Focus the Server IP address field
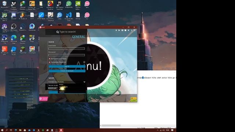235x132 pixels. (53, 88)
